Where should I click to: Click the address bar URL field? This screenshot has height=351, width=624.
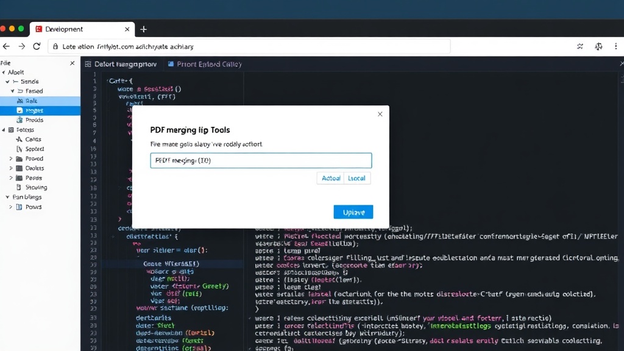(249, 46)
